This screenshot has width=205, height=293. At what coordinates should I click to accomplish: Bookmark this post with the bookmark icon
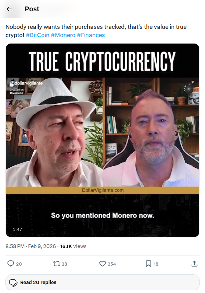pos(148,263)
